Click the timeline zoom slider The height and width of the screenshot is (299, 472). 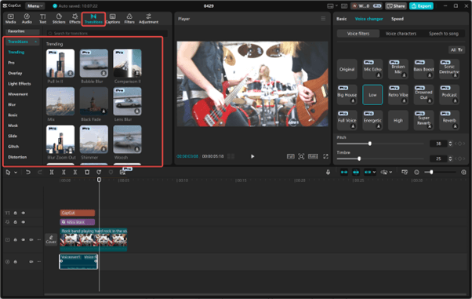coord(440,172)
